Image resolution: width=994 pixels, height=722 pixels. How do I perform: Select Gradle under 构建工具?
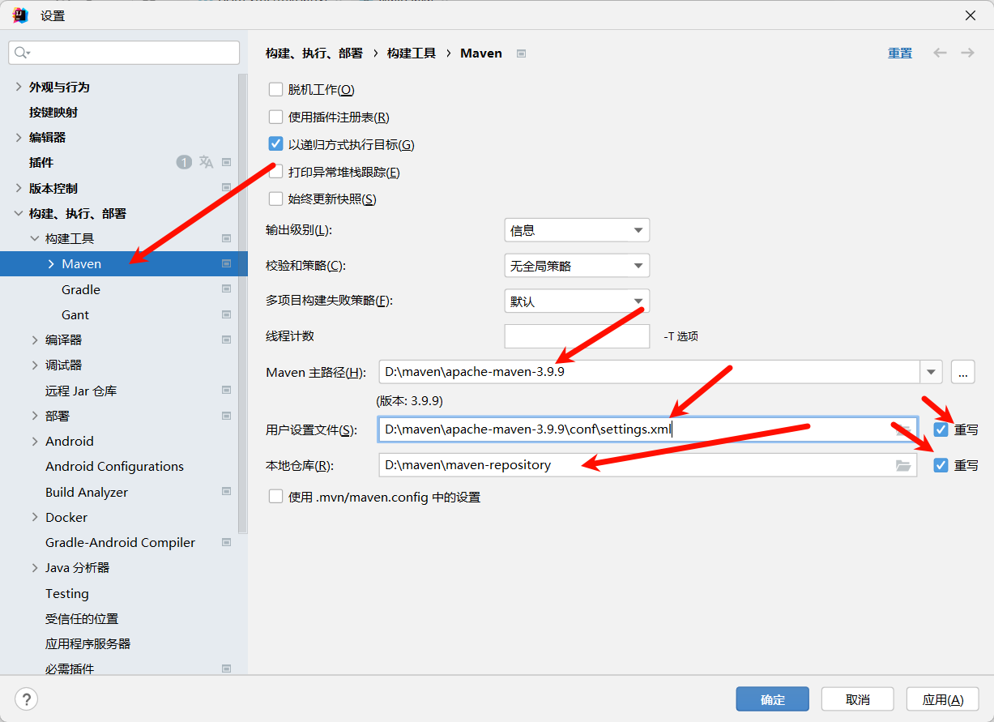81,289
